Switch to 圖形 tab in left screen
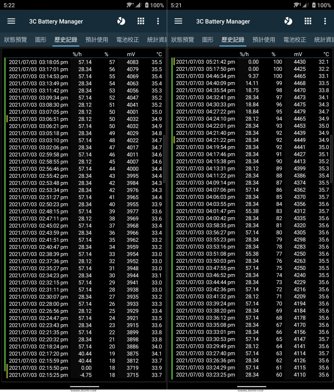Viewport: 334px width, 392px height. pyautogui.click(x=41, y=40)
